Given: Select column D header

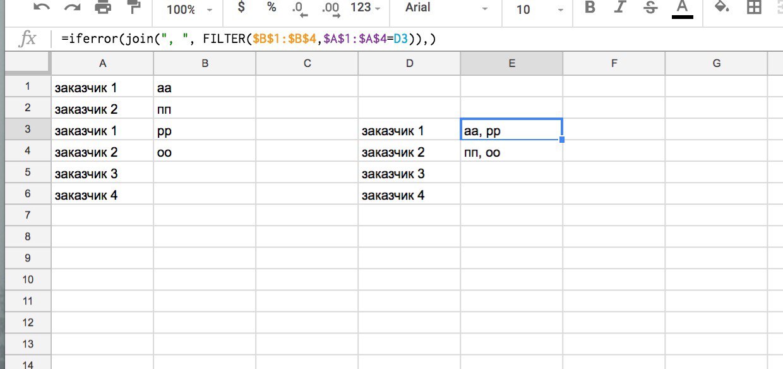Looking at the screenshot, I should pyautogui.click(x=409, y=63).
